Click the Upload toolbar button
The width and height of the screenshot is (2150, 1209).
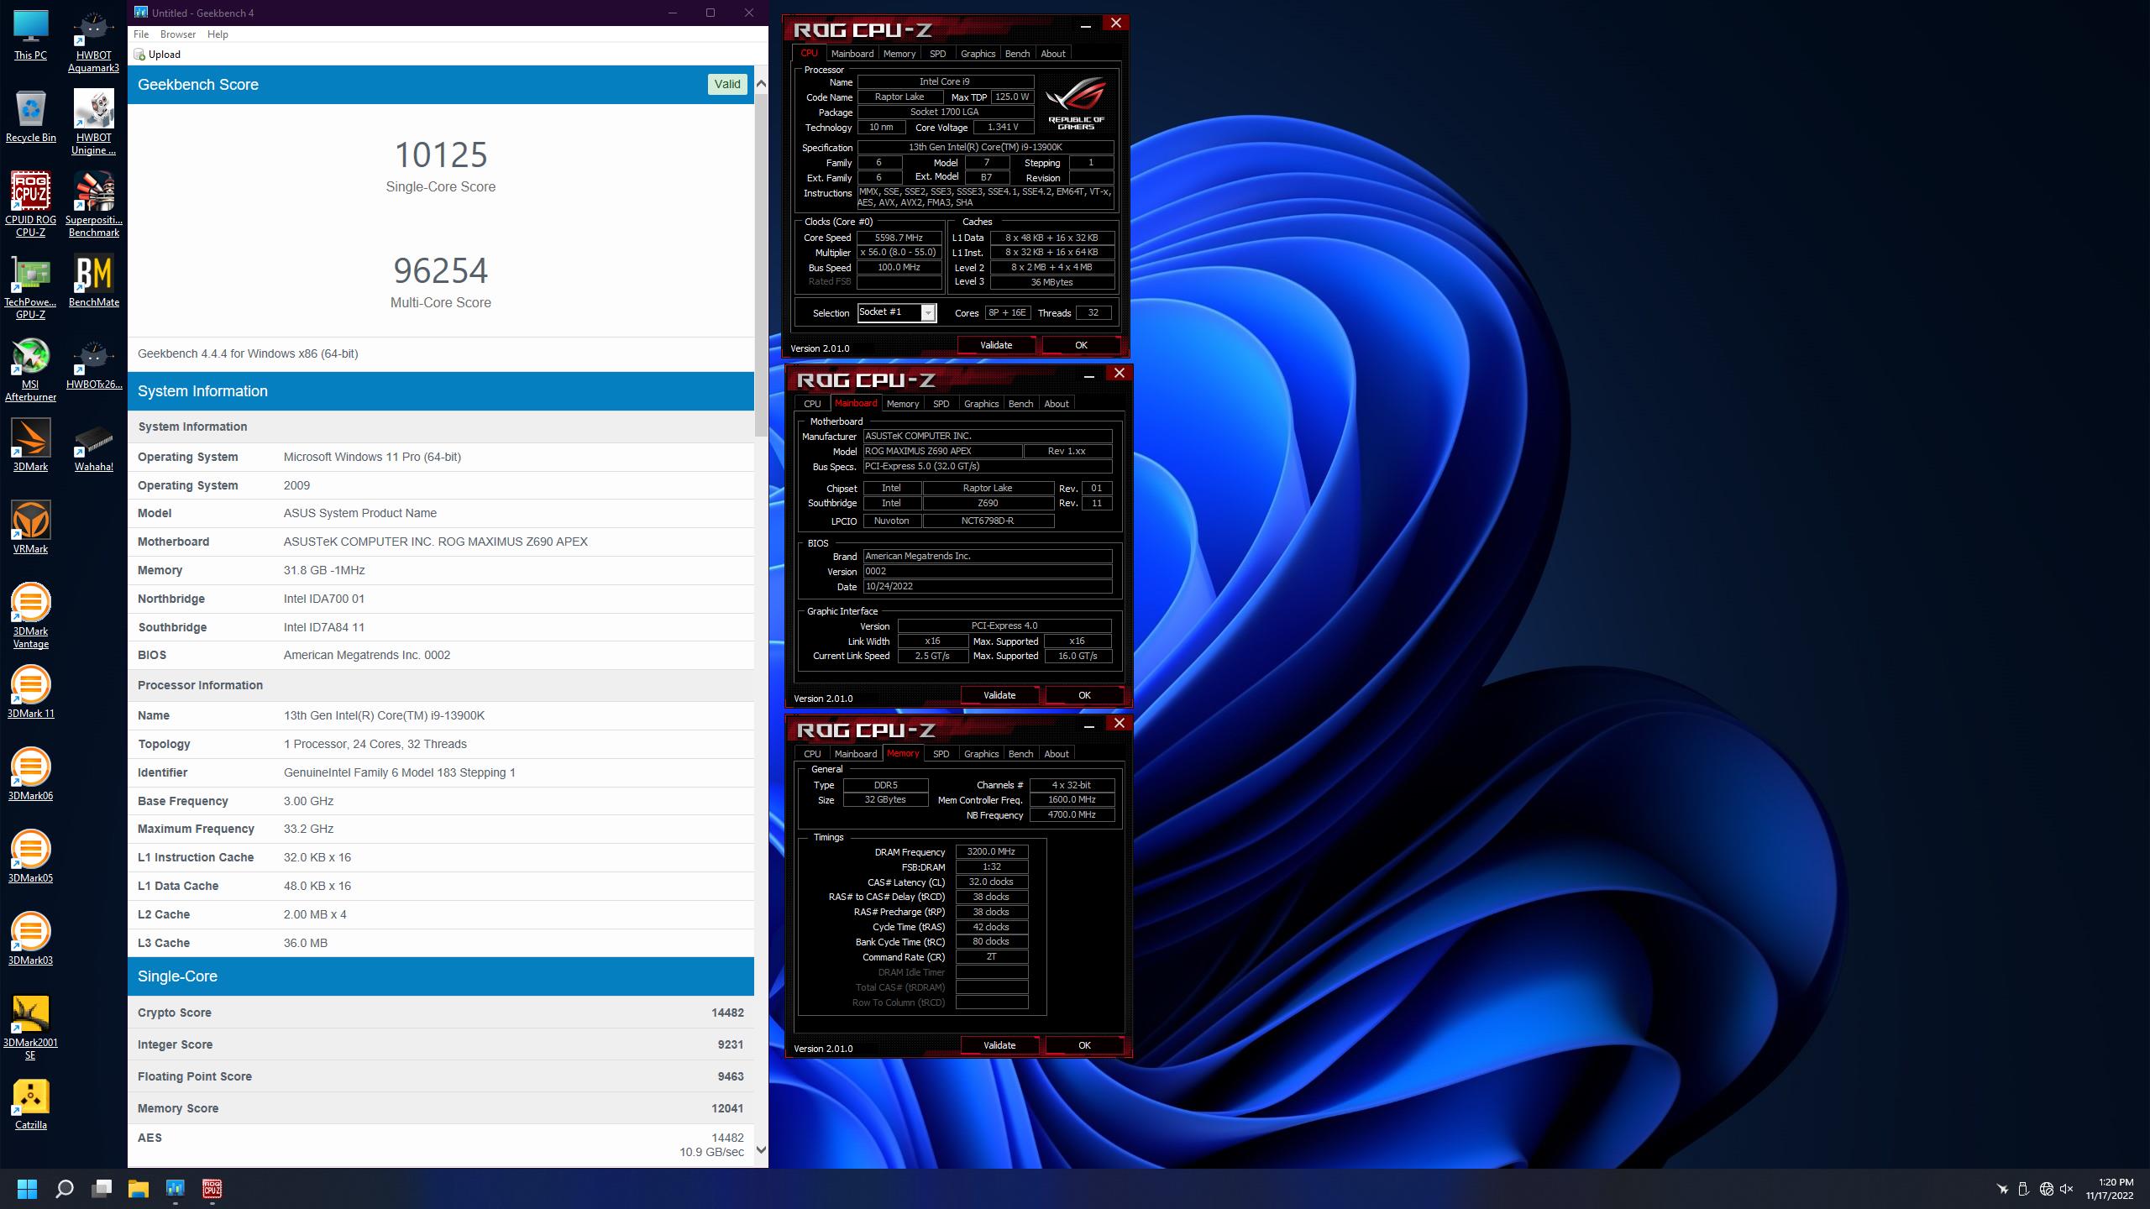(x=158, y=55)
